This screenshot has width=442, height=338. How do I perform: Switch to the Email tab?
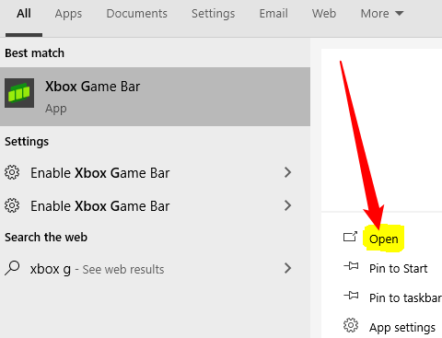point(273,14)
